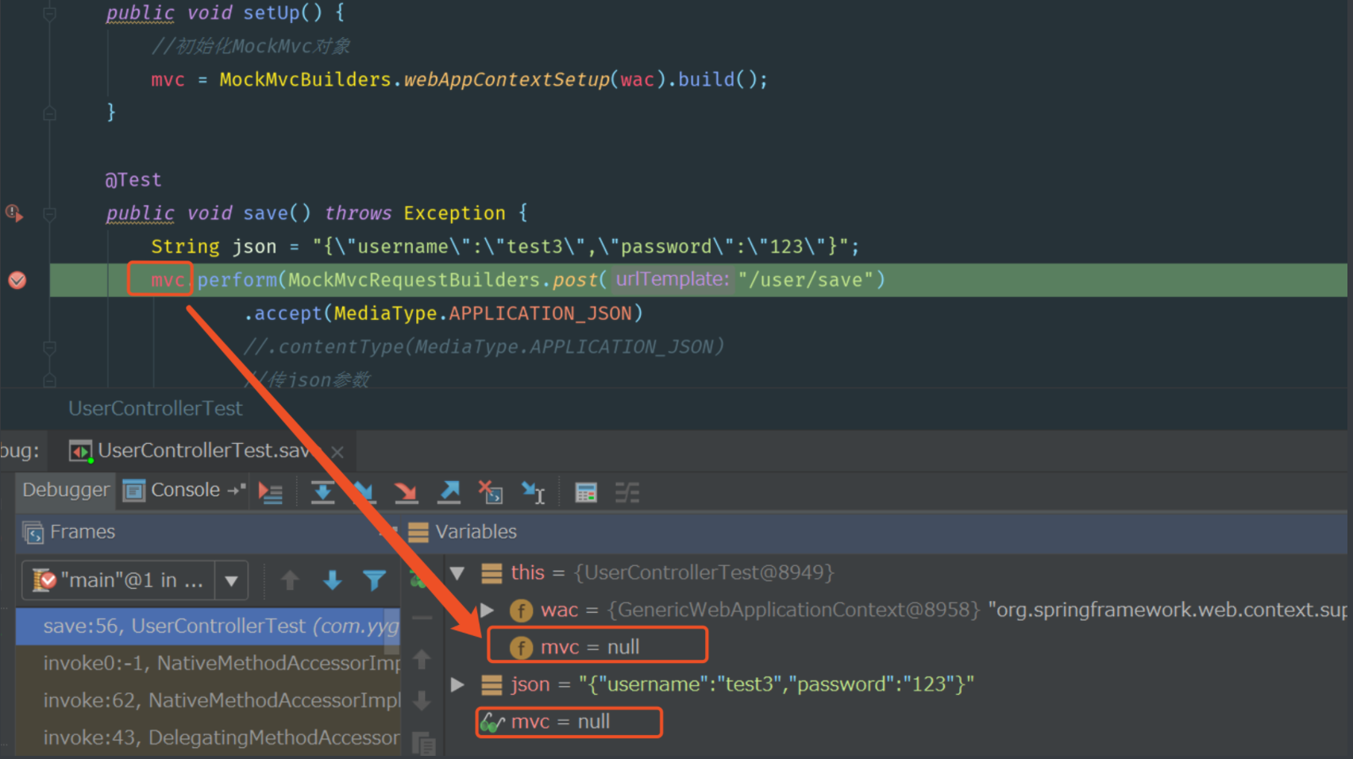Click the "/user/save" string literal
Viewport: 1353px width, 759px height.
pos(805,279)
